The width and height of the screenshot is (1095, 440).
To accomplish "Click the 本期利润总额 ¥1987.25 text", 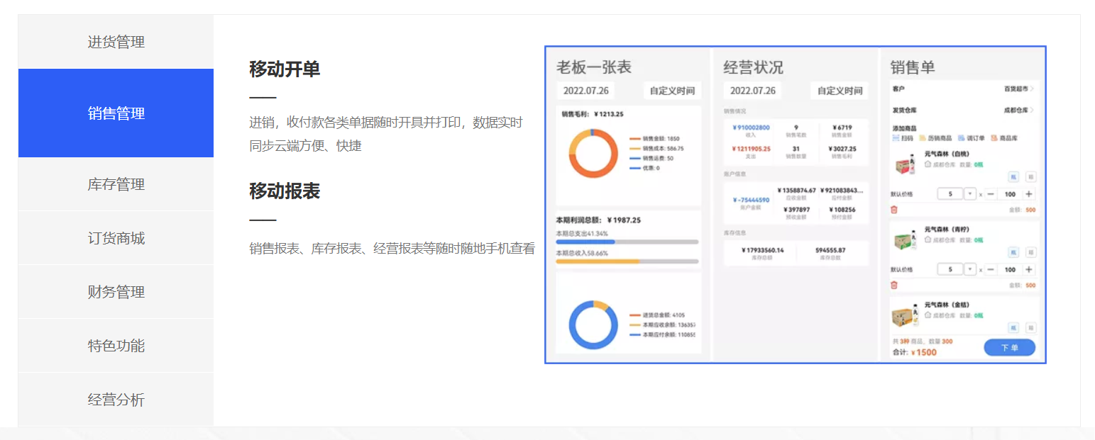I will point(598,220).
